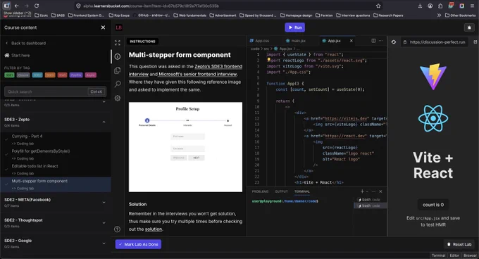Open Microsoft's senior frontend interview link
Viewport: 479px width, 259px height.
198,74
